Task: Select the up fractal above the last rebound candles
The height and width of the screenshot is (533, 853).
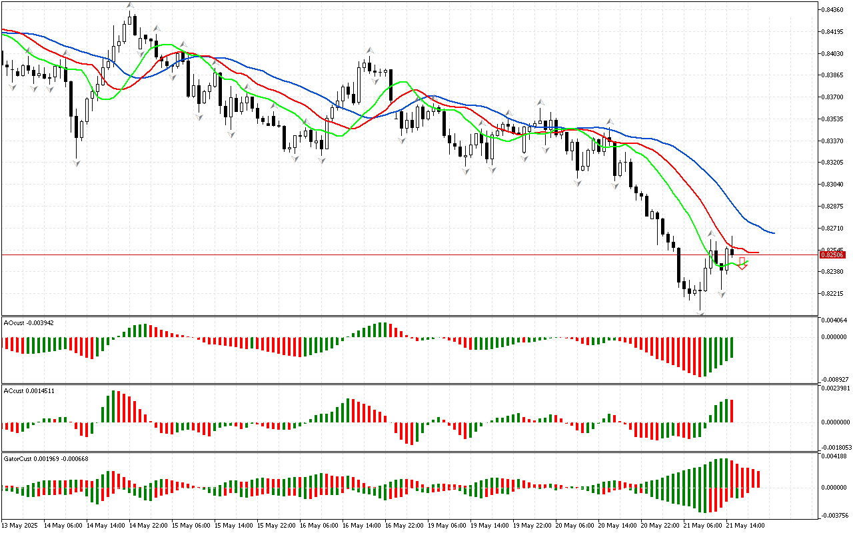Action: pos(711,234)
